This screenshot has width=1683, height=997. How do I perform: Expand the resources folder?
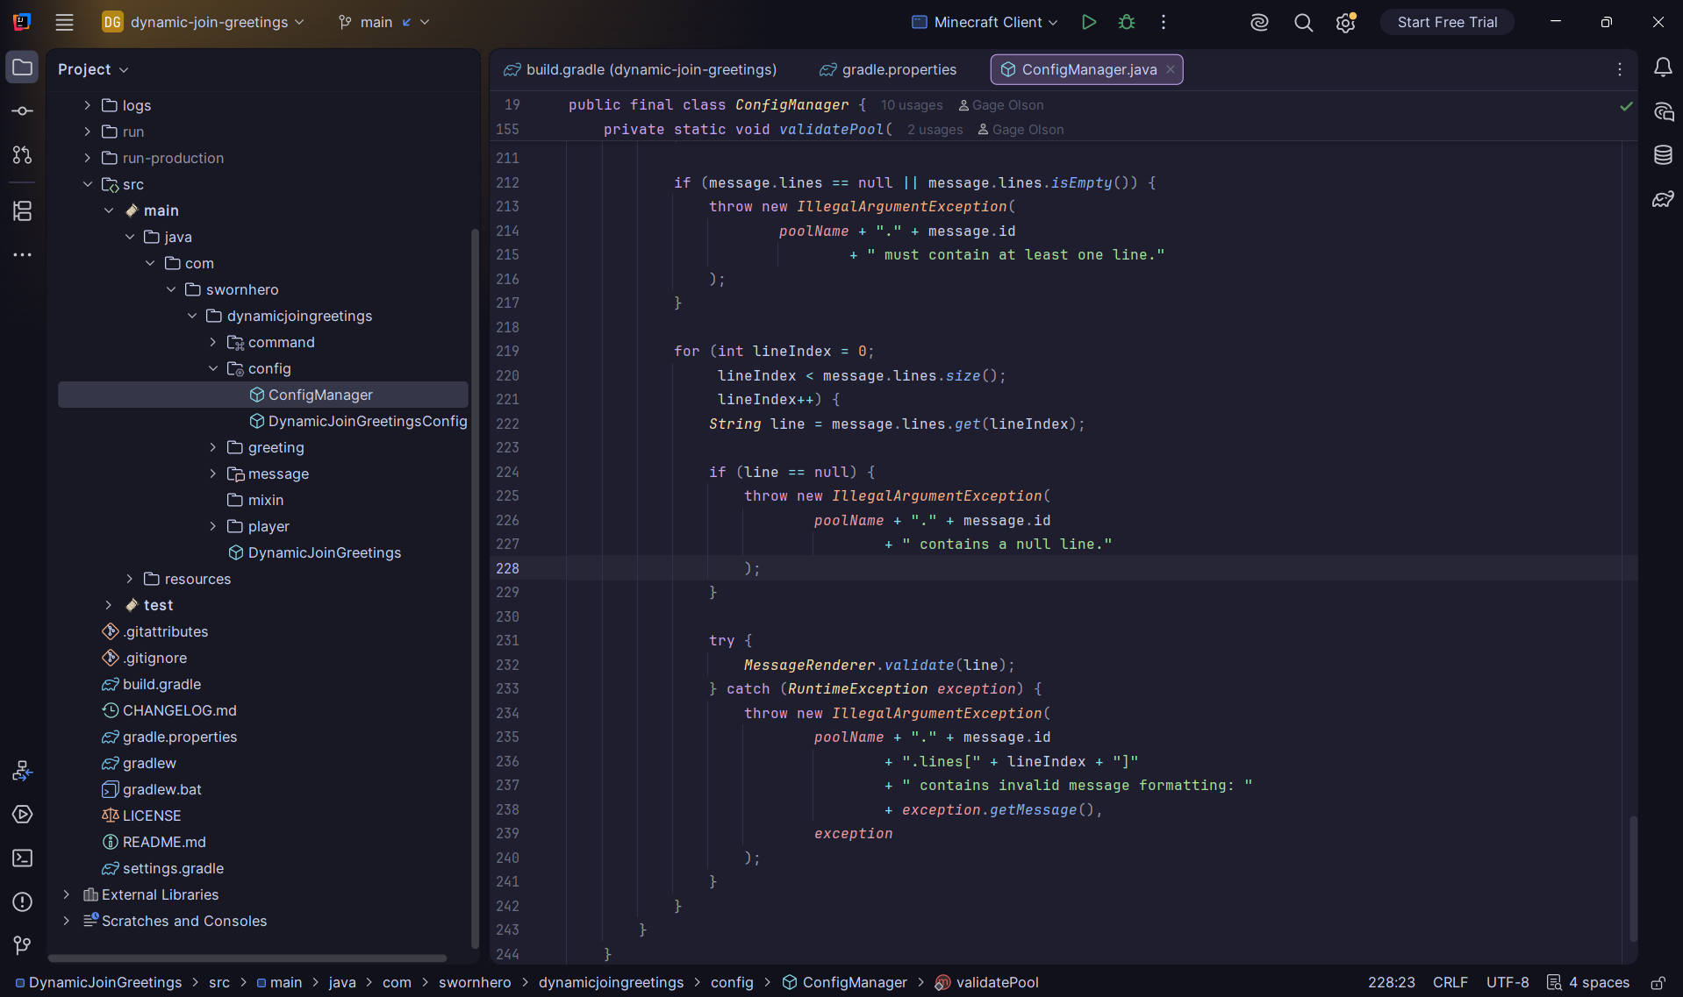coord(129,579)
